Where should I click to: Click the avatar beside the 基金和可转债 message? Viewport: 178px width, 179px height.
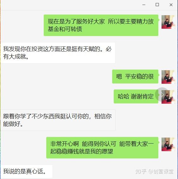pyautogui.click(x=168, y=22)
